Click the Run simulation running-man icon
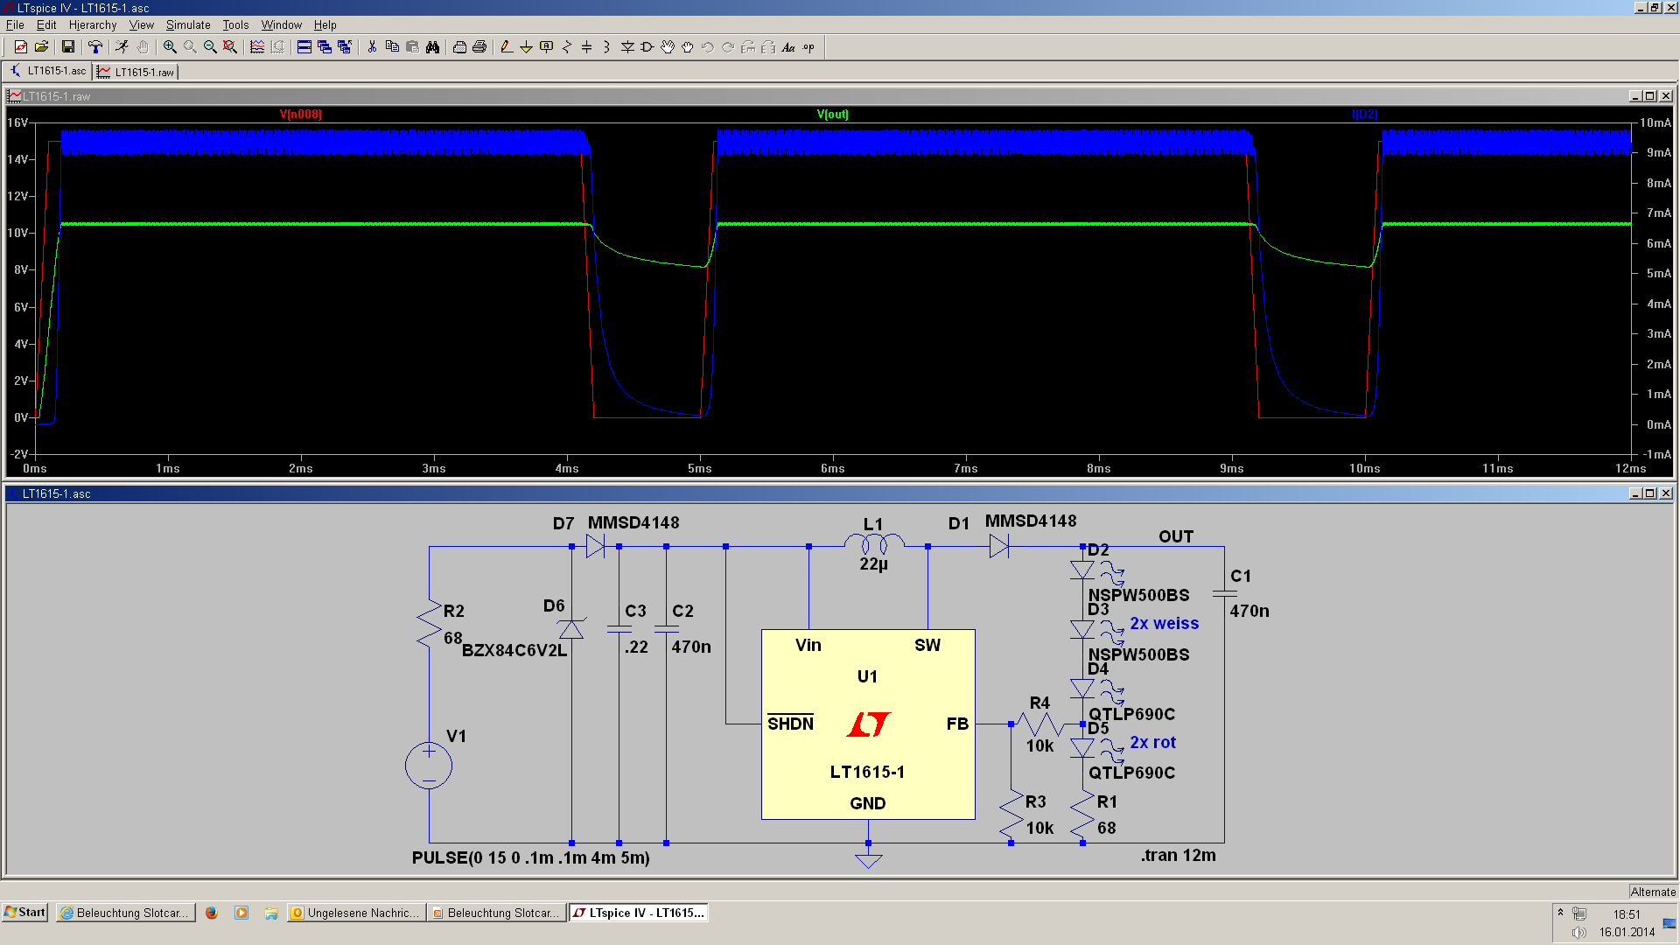 pos(122,47)
